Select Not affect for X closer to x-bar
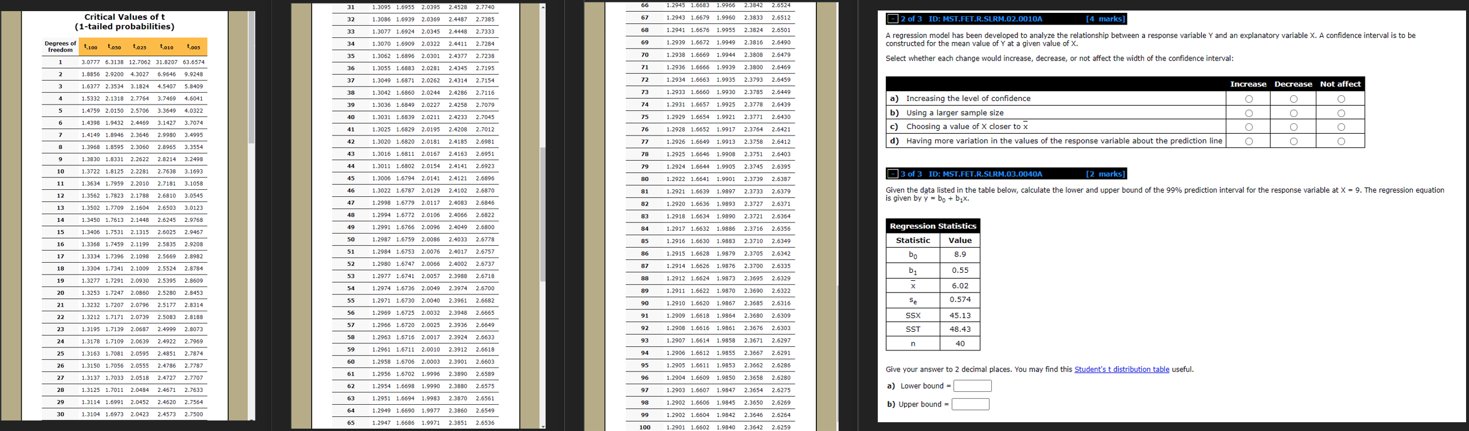The height and width of the screenshot is (431, 1469). pos(1341,127)
